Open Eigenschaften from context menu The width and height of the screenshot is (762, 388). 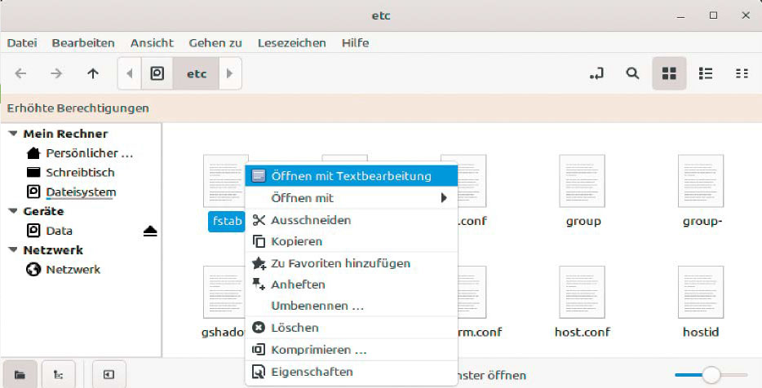(352, 372)
